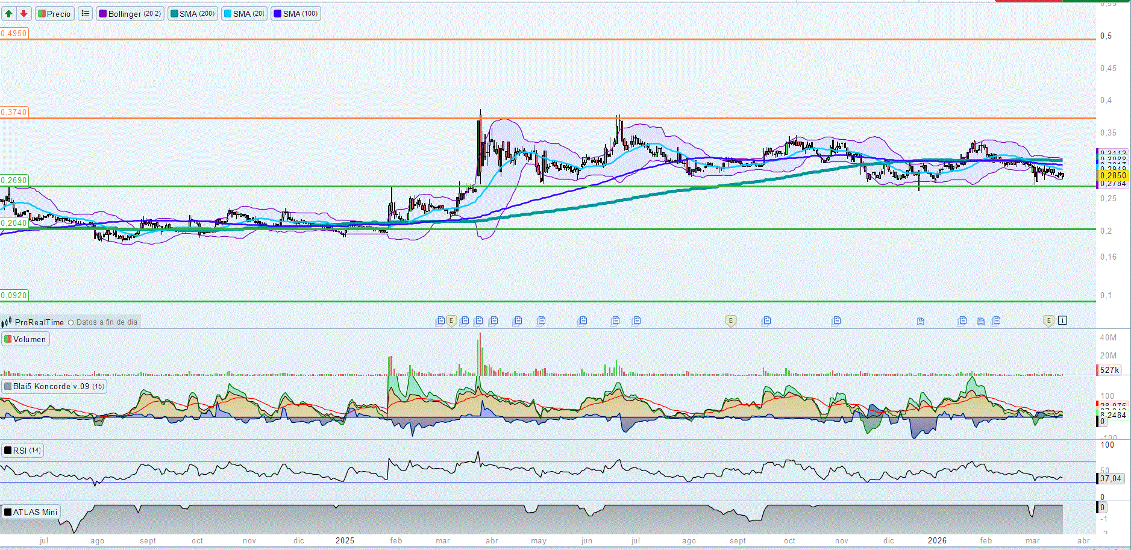Click the SMA (200) indicator label
The height and width of the screenshot is (550, 1131).
(x=193, y=13)
